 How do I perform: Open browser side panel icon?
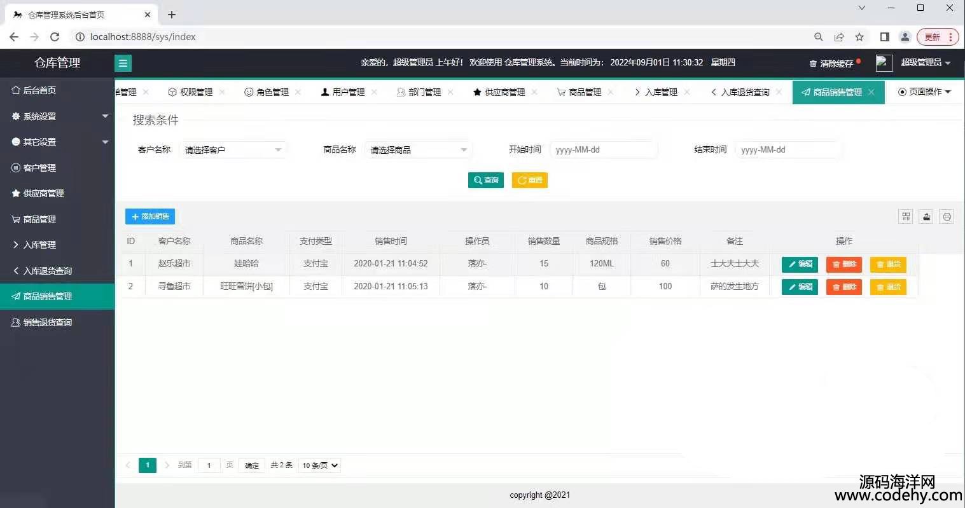pos(884,37)
